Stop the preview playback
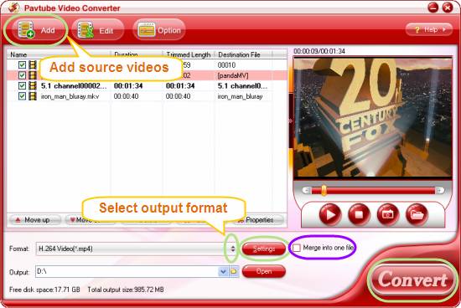461x308 pixels. [x=359, y=214]
